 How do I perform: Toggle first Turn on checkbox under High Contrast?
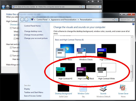click(11, 28)
